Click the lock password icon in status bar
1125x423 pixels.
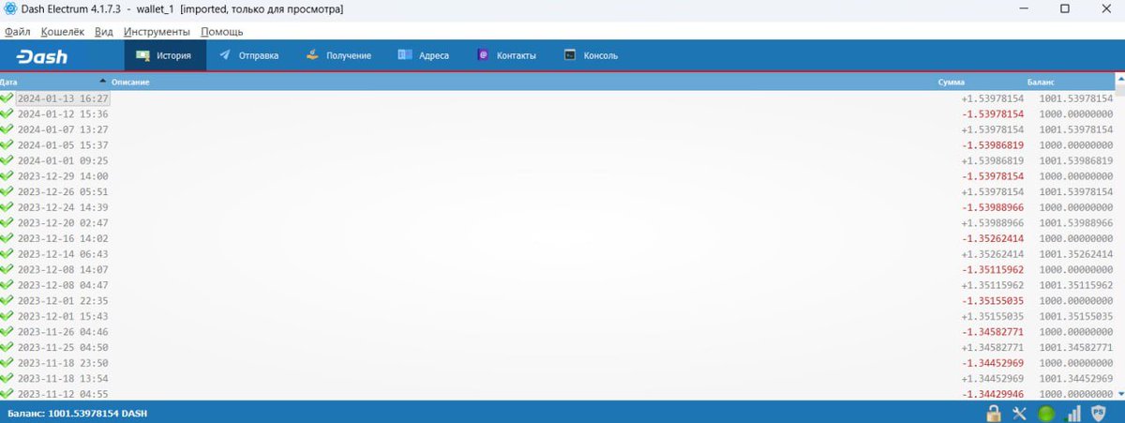pos(994,413)
